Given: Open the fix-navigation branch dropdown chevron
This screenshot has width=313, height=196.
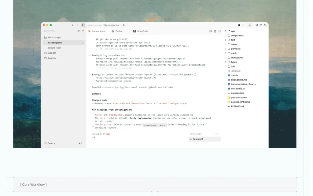Looking at the screenshot, I should (x=121, y=25).
